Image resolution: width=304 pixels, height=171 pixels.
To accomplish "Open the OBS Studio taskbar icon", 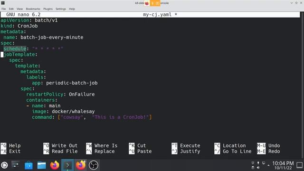I will point(94,165).
